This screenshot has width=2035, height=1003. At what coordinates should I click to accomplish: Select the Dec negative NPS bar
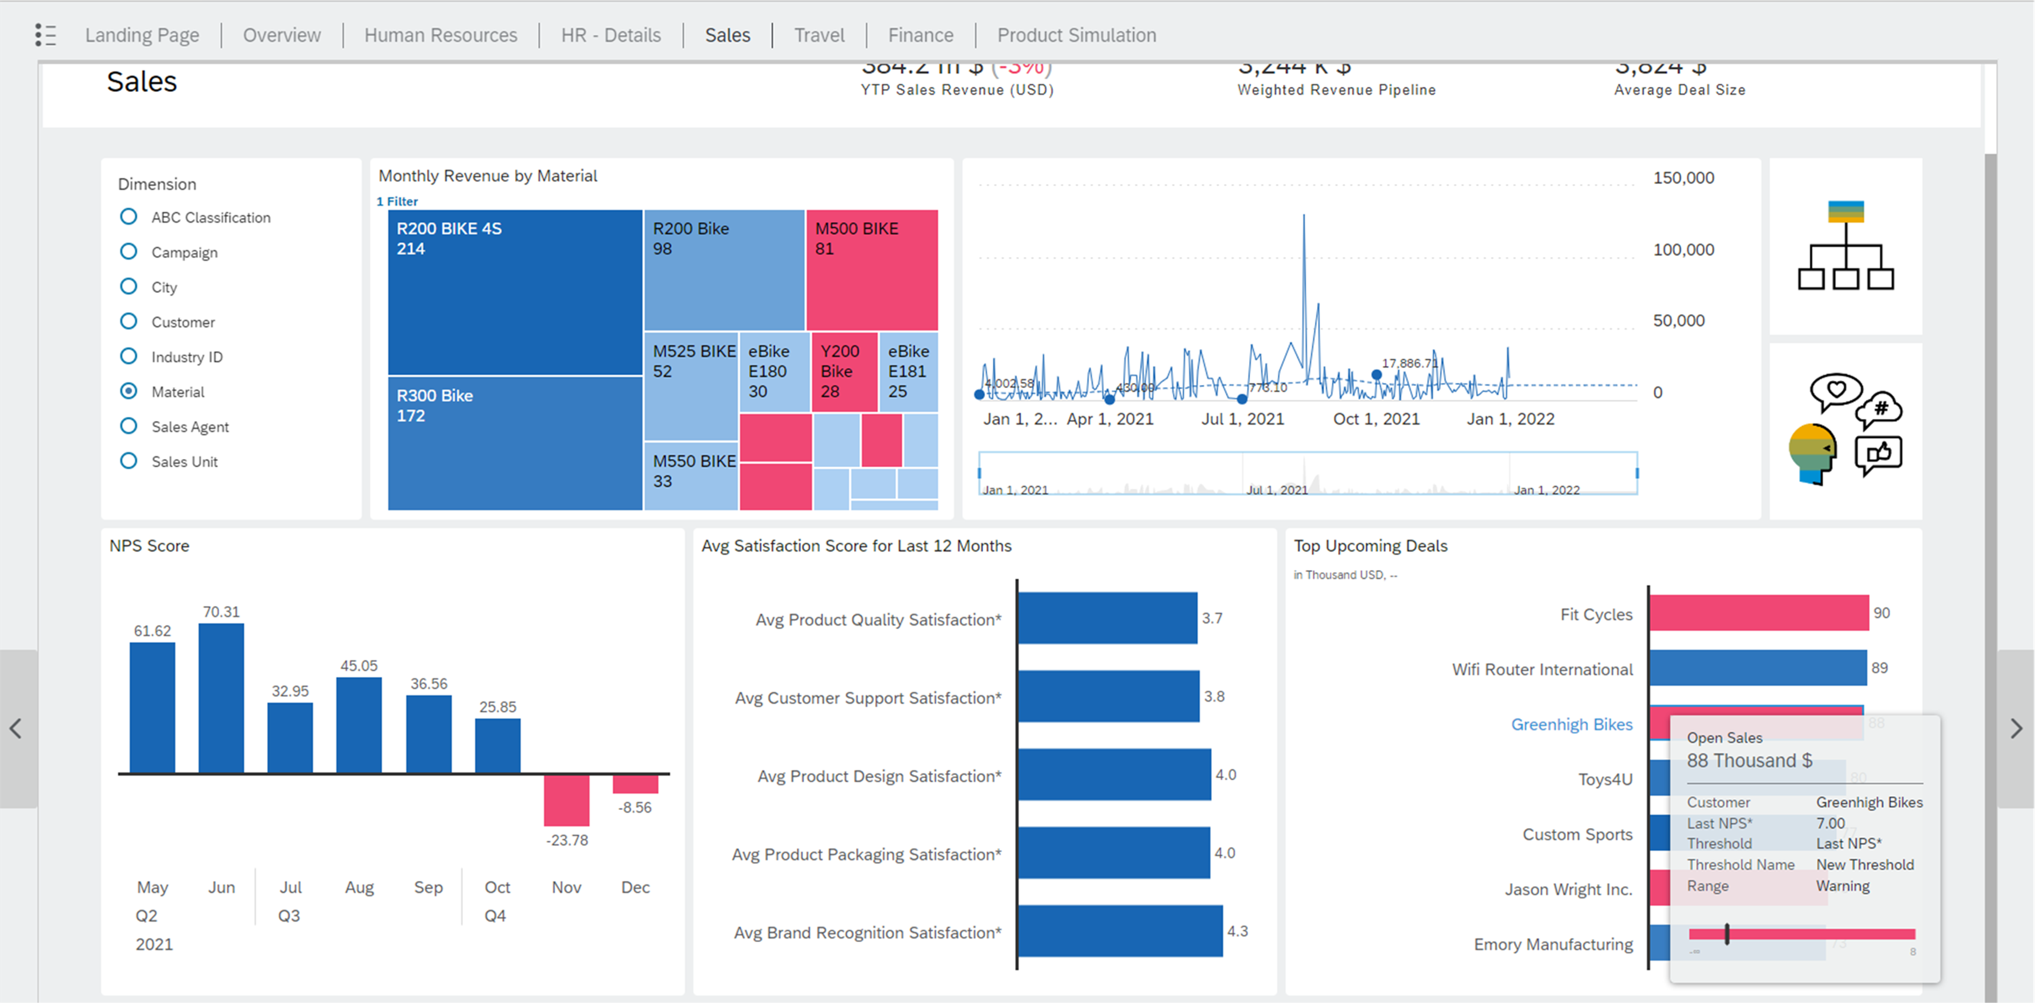(635, 784)
